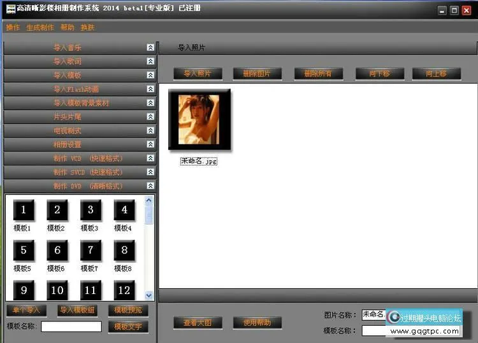Expand the 导入音乐 panel chevron
The height and width of the screenshot is (343, 478).
coord(150,48)
